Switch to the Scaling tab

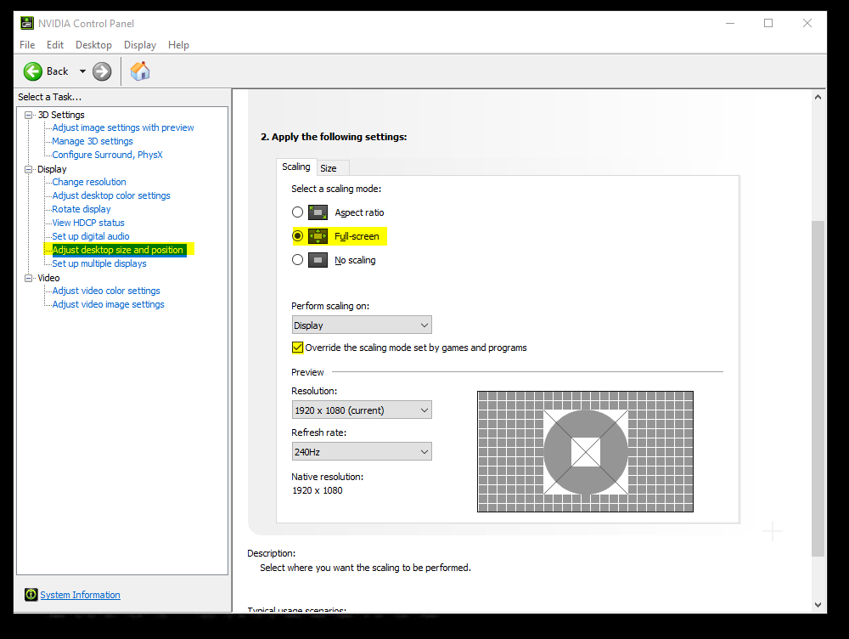296,167
